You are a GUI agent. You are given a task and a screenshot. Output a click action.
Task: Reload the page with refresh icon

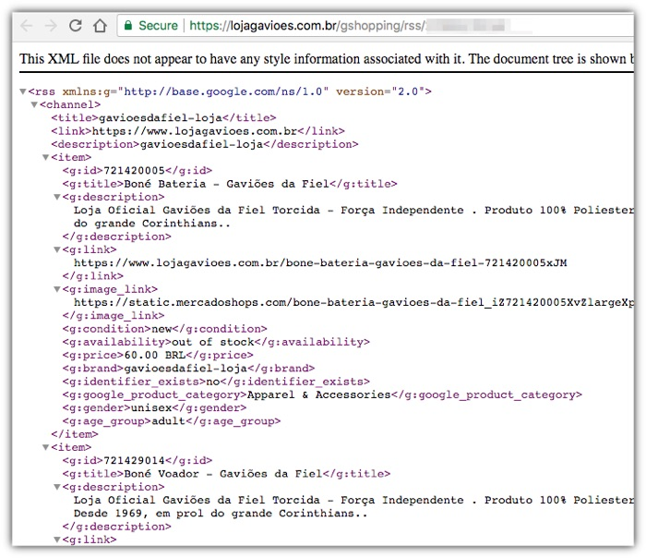click(x=76, y=26)
